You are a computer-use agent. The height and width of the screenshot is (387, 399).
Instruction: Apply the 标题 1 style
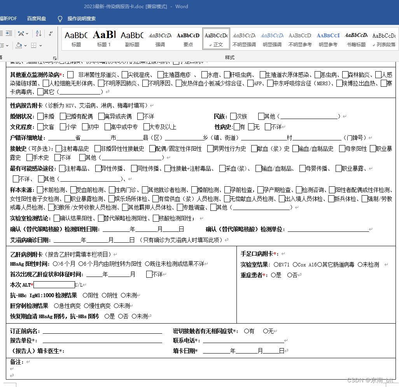pos(103,39)
